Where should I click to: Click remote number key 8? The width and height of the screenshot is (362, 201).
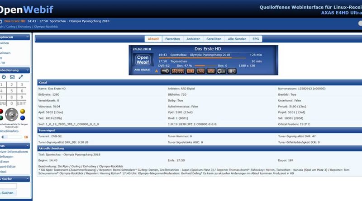click(12, 97)
